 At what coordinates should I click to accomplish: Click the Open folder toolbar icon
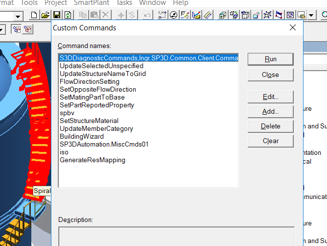(x=45, y=15)
